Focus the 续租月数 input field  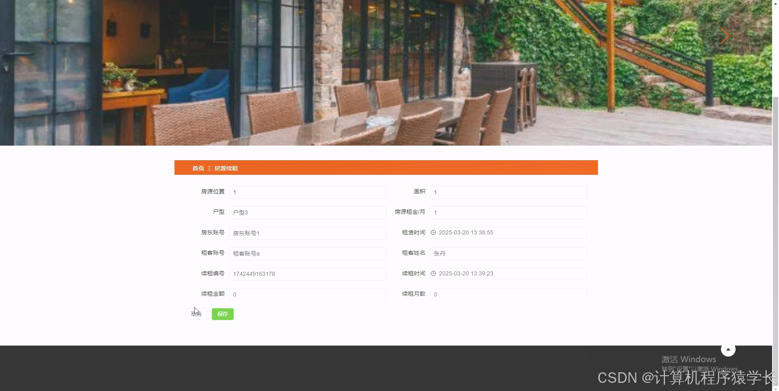(x=508, y=294)
